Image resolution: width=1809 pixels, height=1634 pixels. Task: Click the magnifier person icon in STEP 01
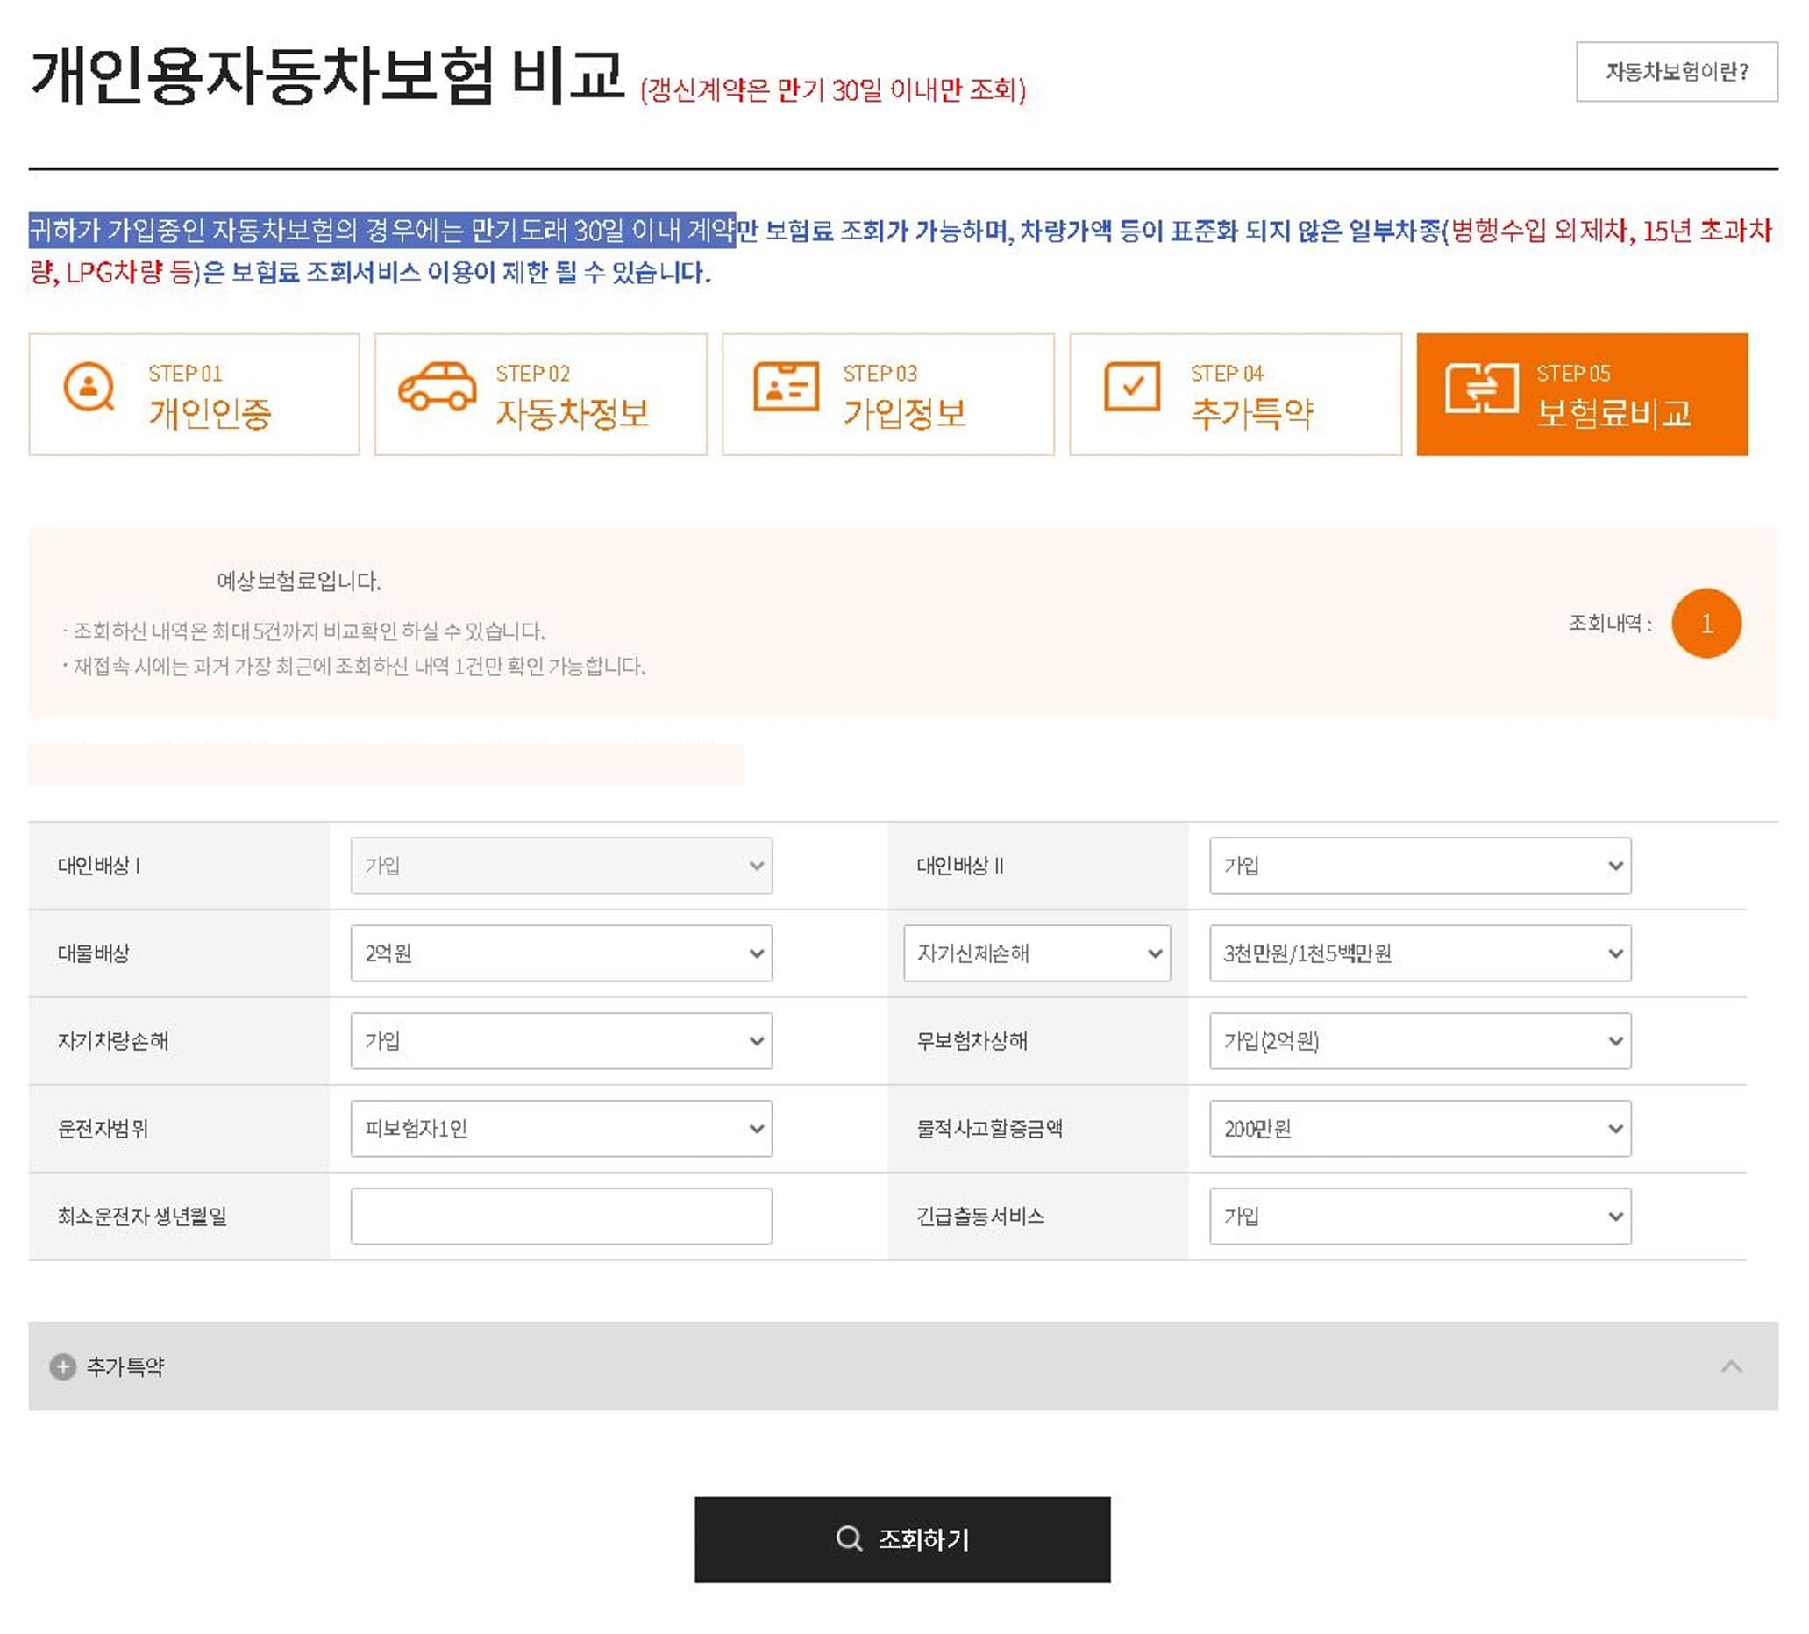coord(89,387)
